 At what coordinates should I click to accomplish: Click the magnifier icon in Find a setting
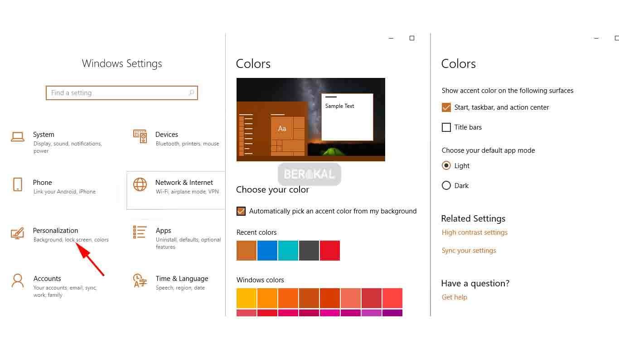point(191,93)
